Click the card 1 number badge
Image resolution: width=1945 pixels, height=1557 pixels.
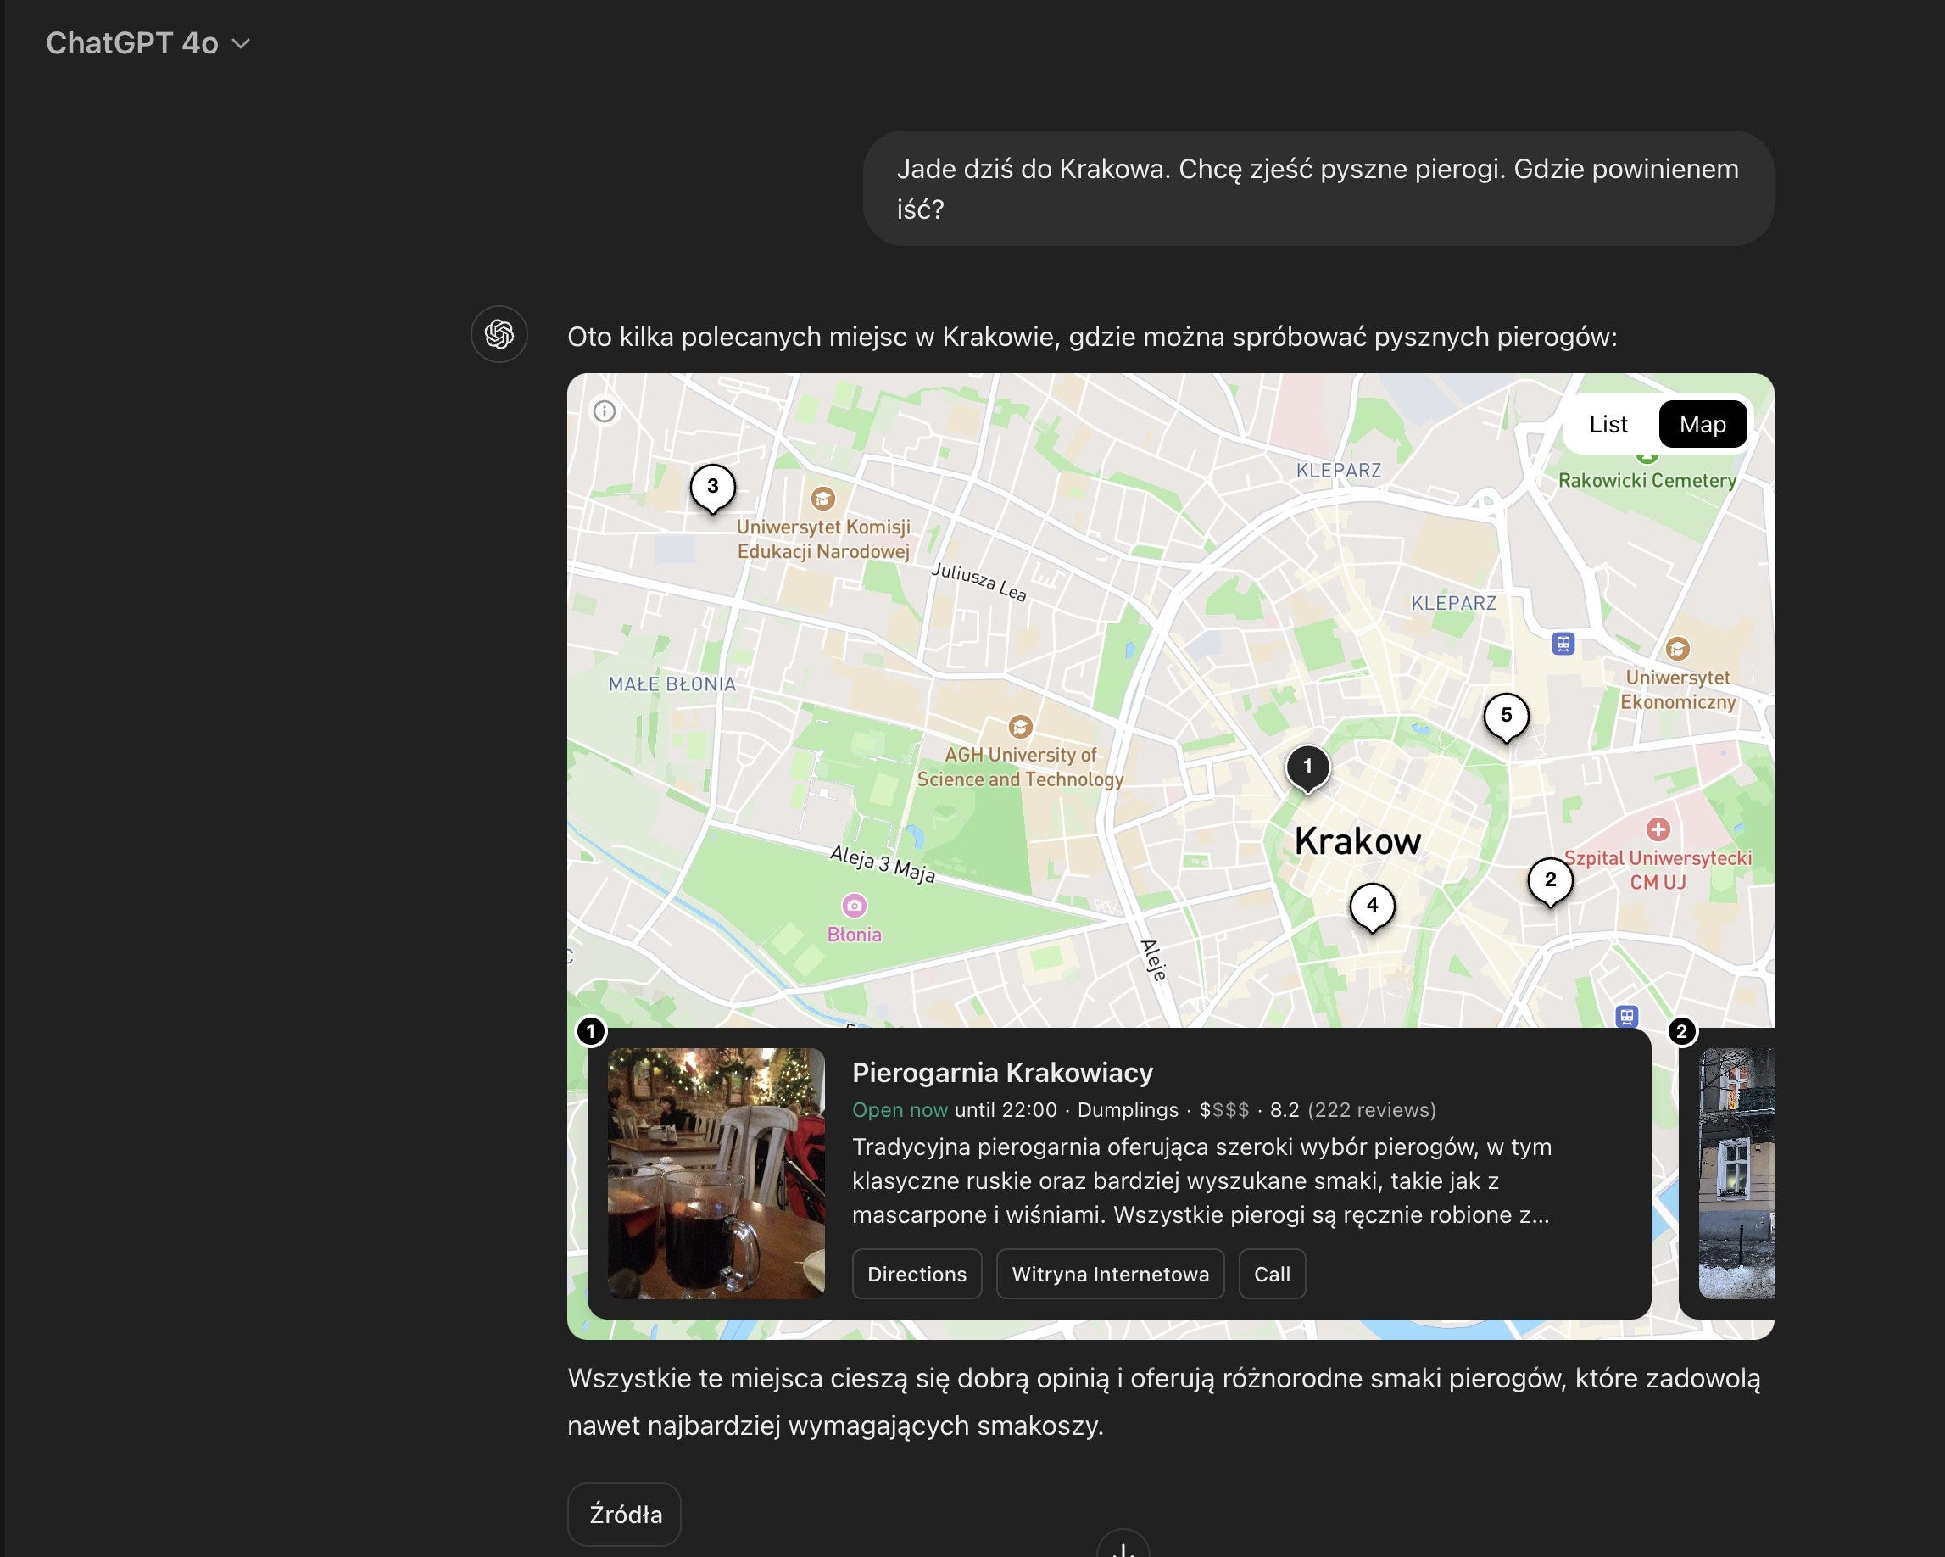tap(591, 1031)
